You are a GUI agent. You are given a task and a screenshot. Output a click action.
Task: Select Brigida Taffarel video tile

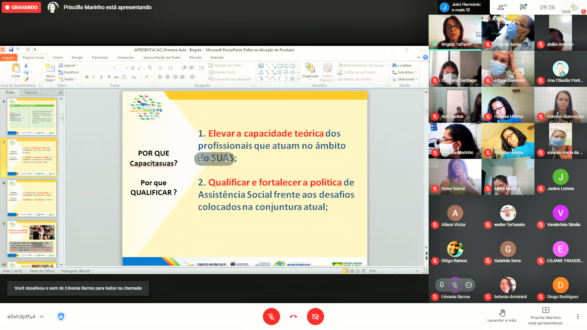click(455, 32)
